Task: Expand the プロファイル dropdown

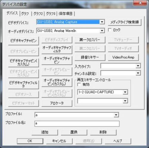Action: coord(116,115)
